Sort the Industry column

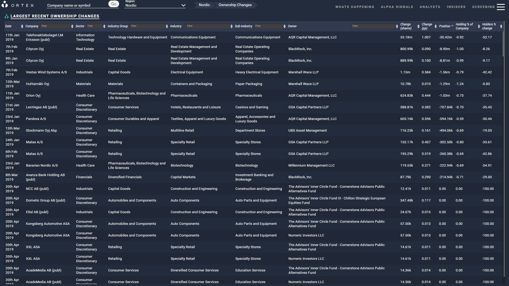click(x=231, y=26)
